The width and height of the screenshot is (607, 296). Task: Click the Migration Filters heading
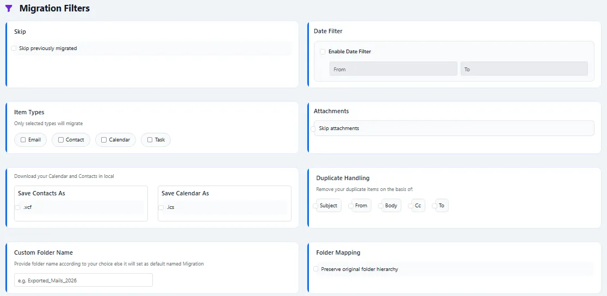click(x=54, y=8)
